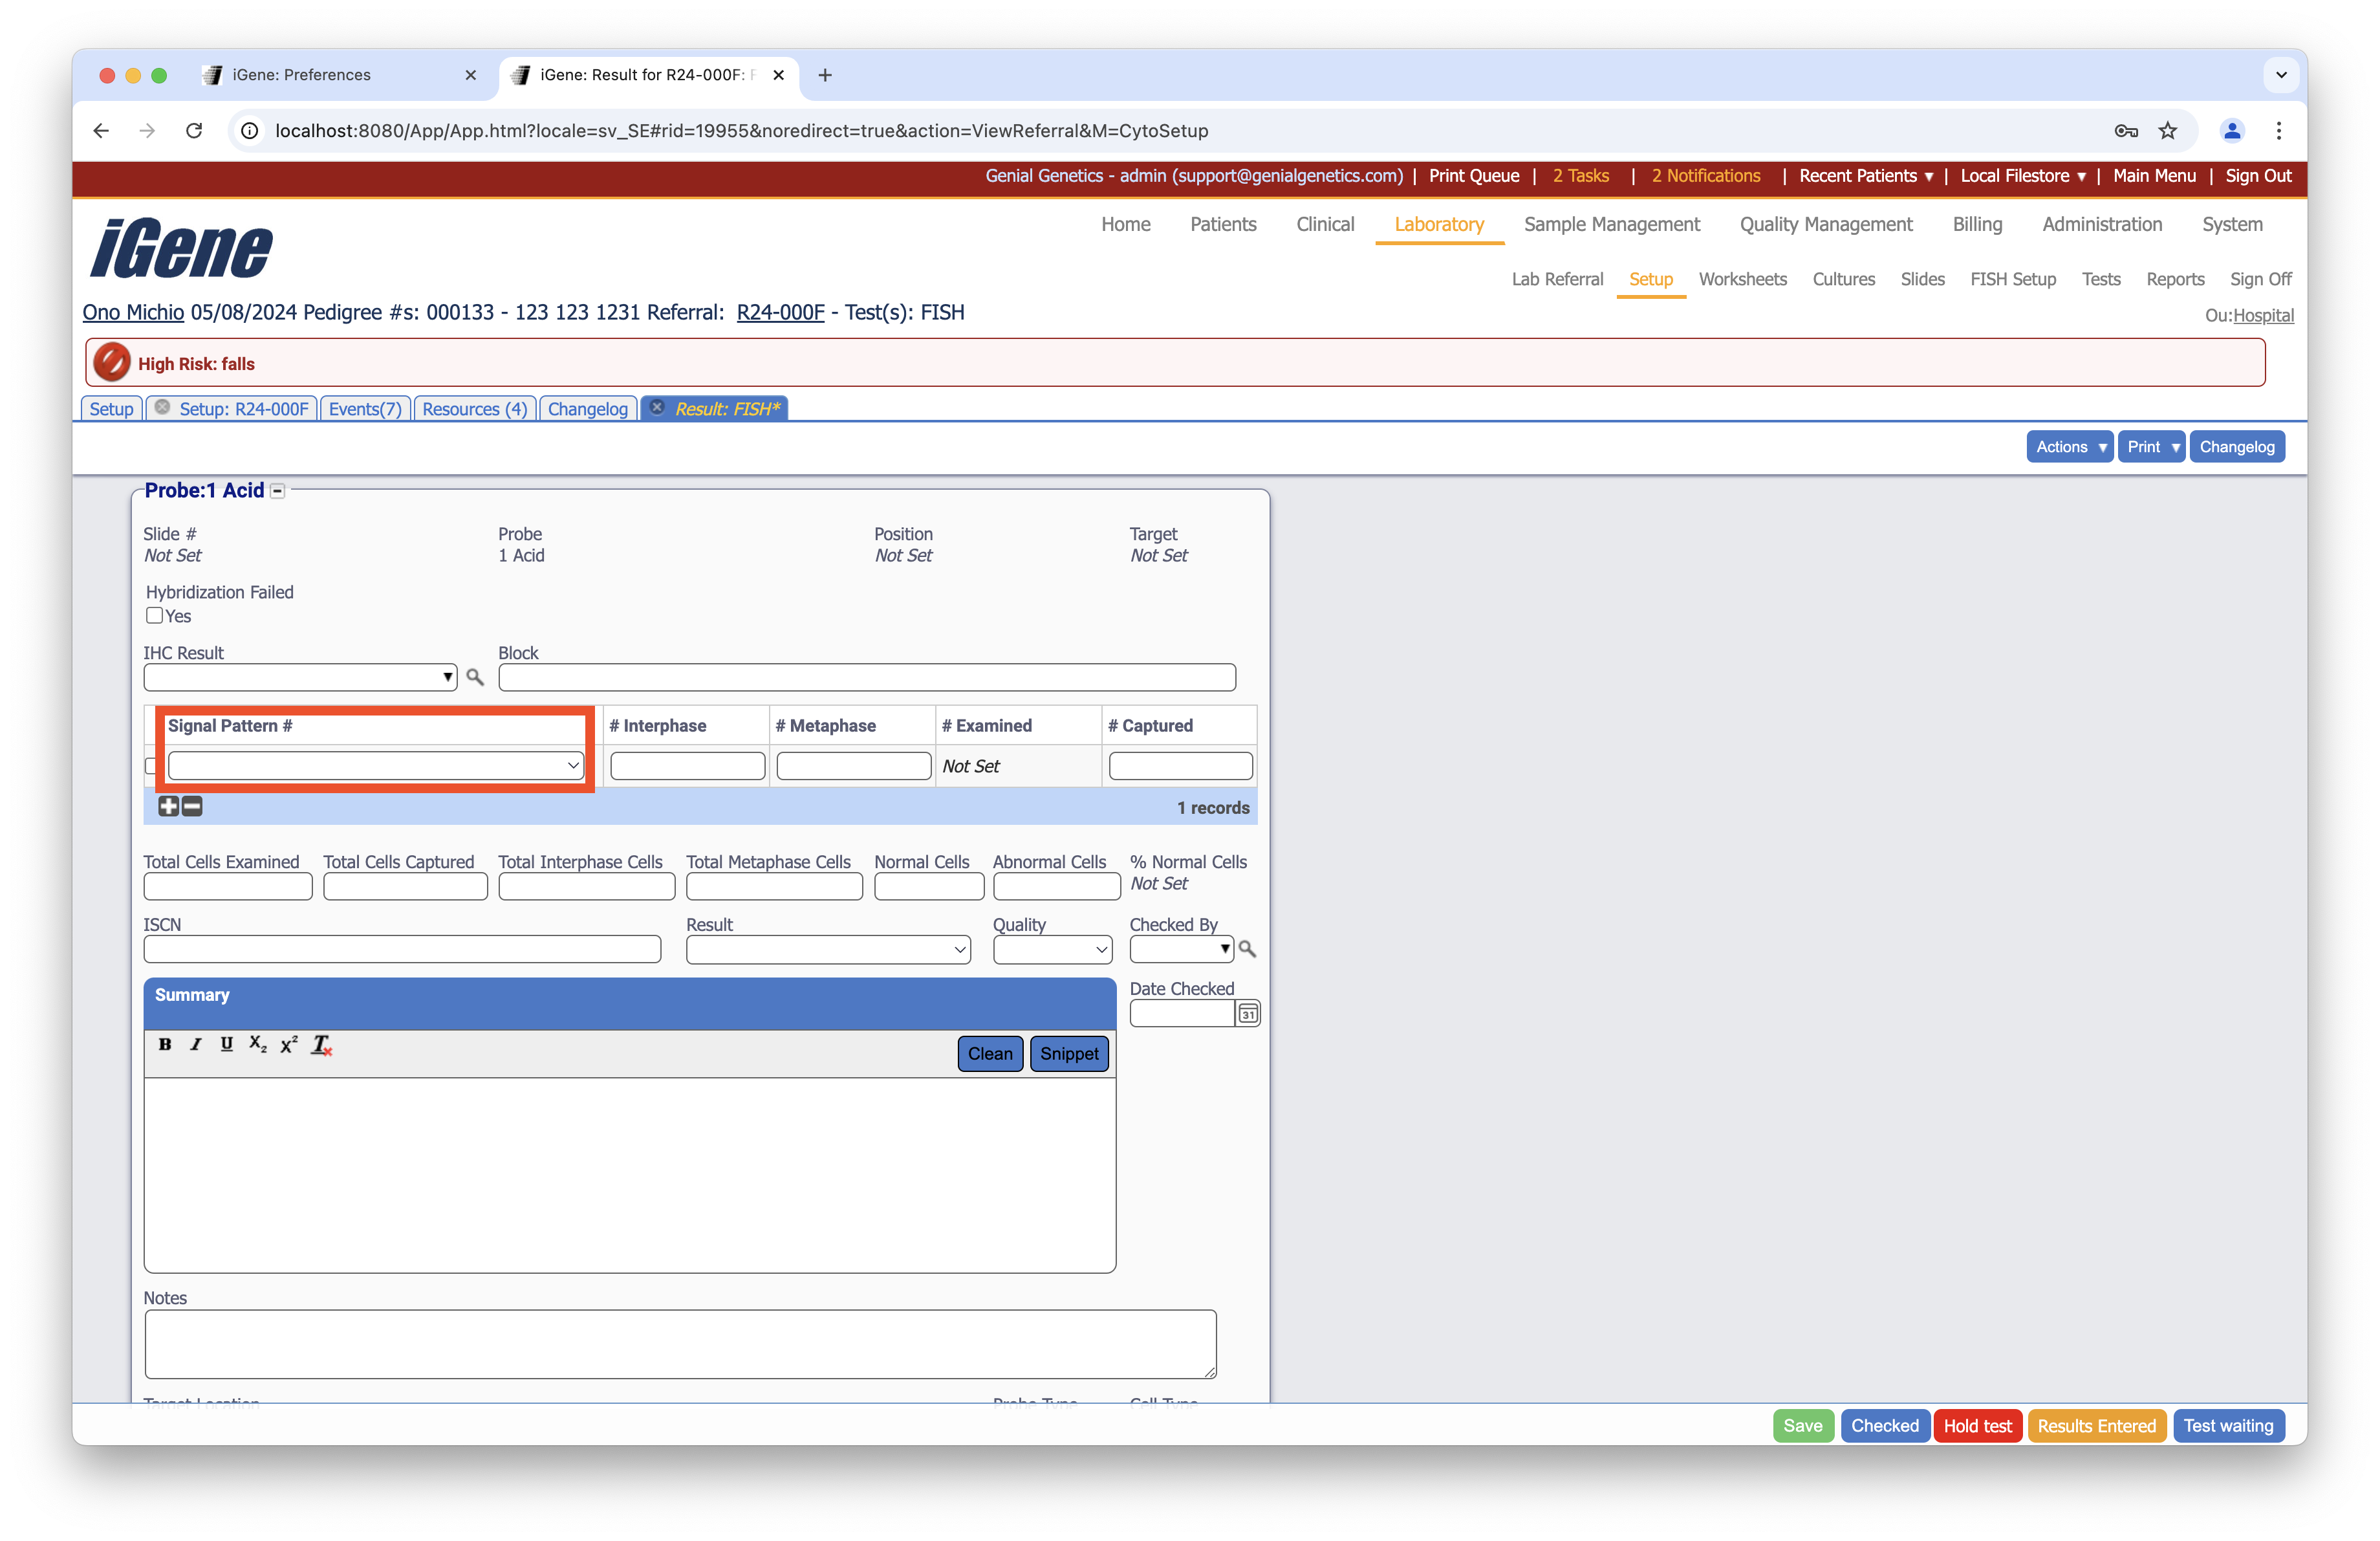Open the R24-000F referral link

pyautogui.click(x=780, y=312)
